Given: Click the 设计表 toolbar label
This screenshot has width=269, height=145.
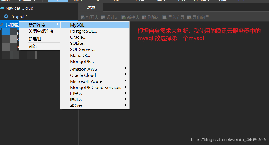Looking at the screenshot, I should 113,17.
